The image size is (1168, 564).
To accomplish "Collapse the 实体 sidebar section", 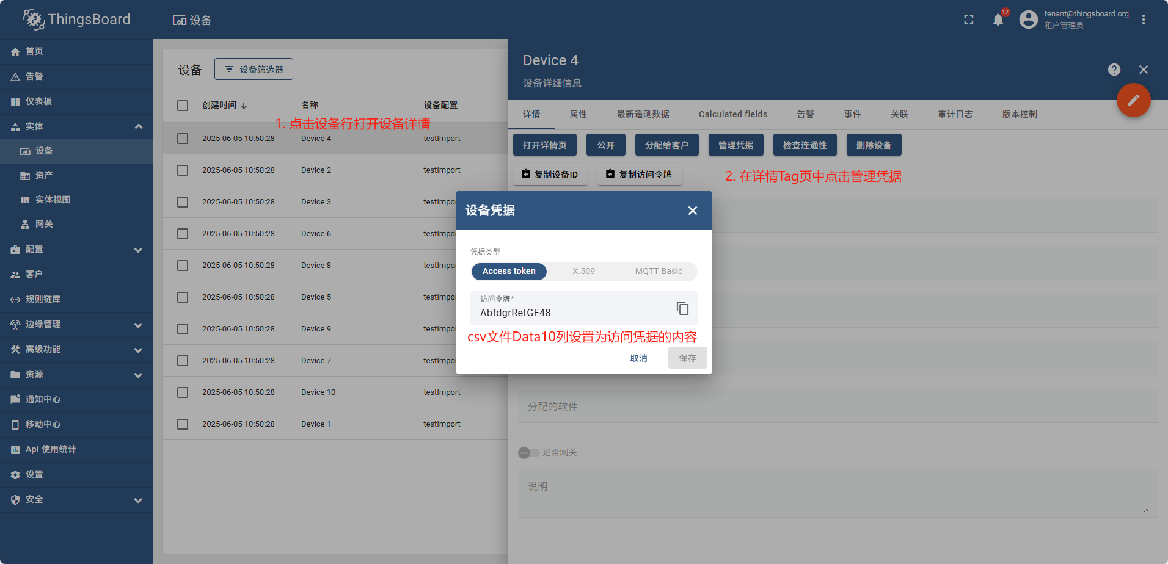I will click(138, 126).
